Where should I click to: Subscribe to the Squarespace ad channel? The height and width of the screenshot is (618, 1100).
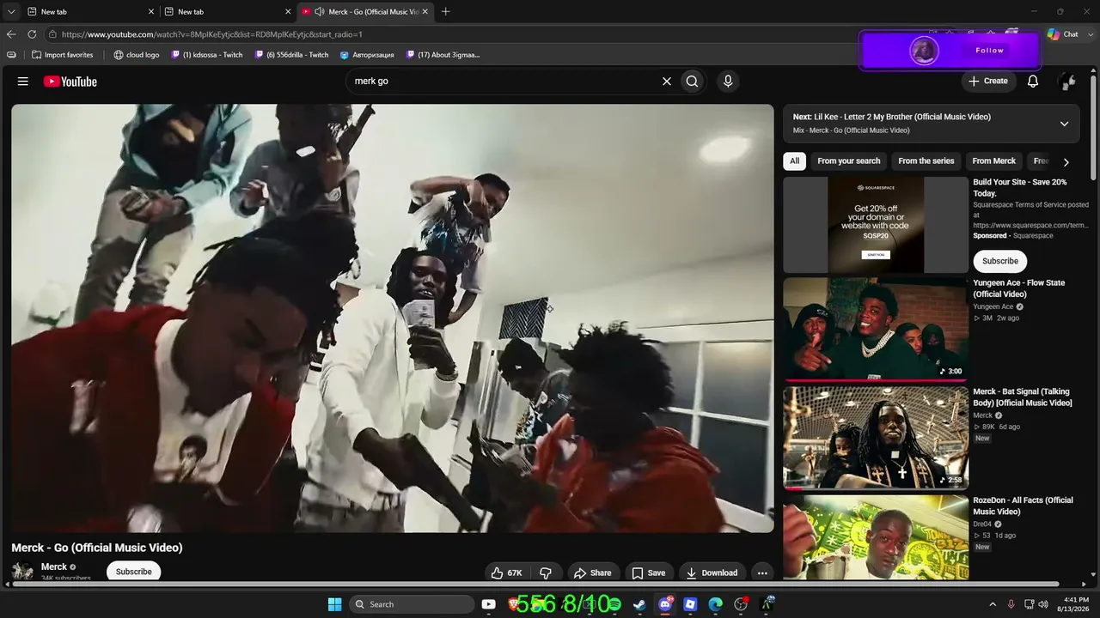[1000, 261]
